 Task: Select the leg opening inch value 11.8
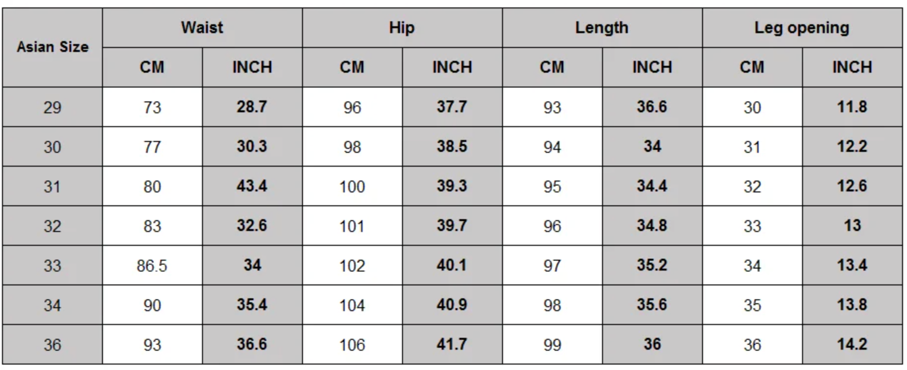pos(852,107)
